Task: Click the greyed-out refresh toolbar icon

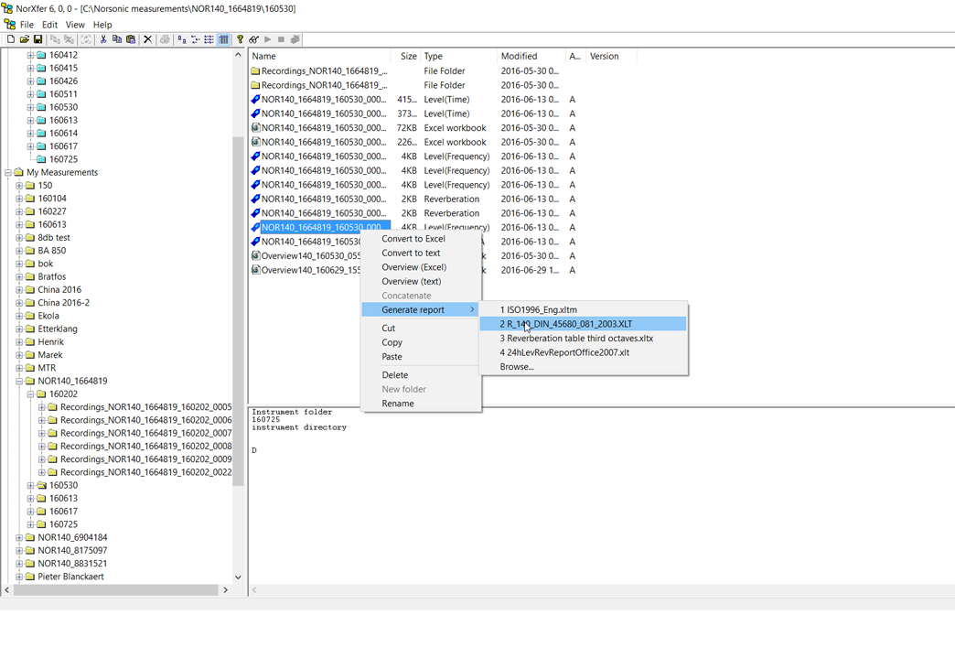Action: click(86, 39)
